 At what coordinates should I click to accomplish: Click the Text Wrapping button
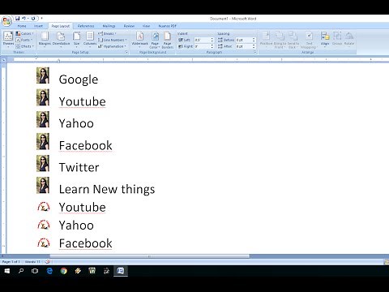point(309,40)
